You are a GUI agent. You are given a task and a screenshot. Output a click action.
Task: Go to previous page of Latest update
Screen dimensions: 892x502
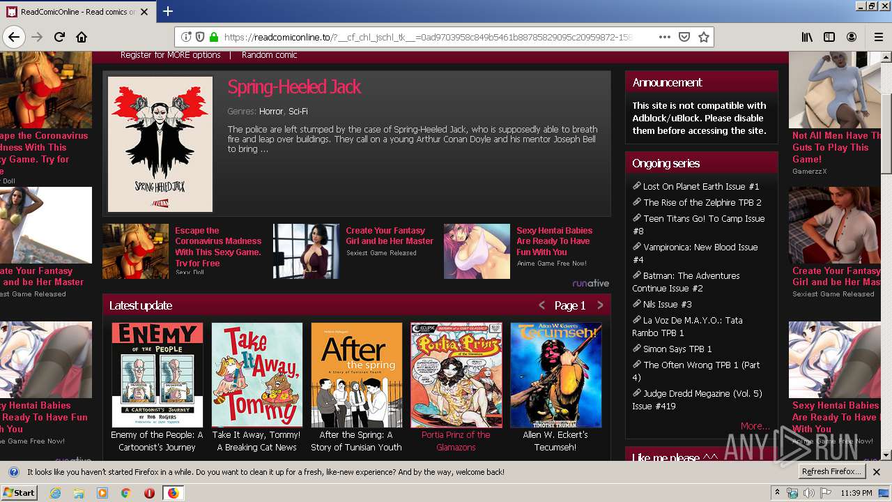541,305
